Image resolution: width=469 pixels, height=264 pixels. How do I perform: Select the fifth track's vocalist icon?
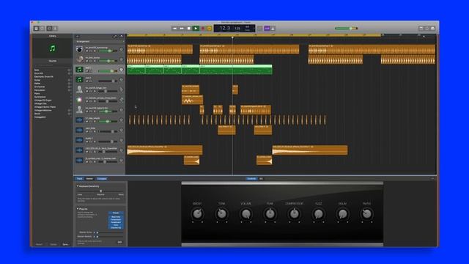pyautogui.click(x=79, y=89)
